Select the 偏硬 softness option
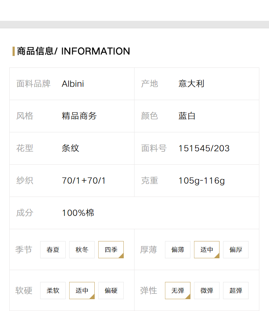Image resolution: width=269 pixels, height=311 pixels. (x=111, y=291)
